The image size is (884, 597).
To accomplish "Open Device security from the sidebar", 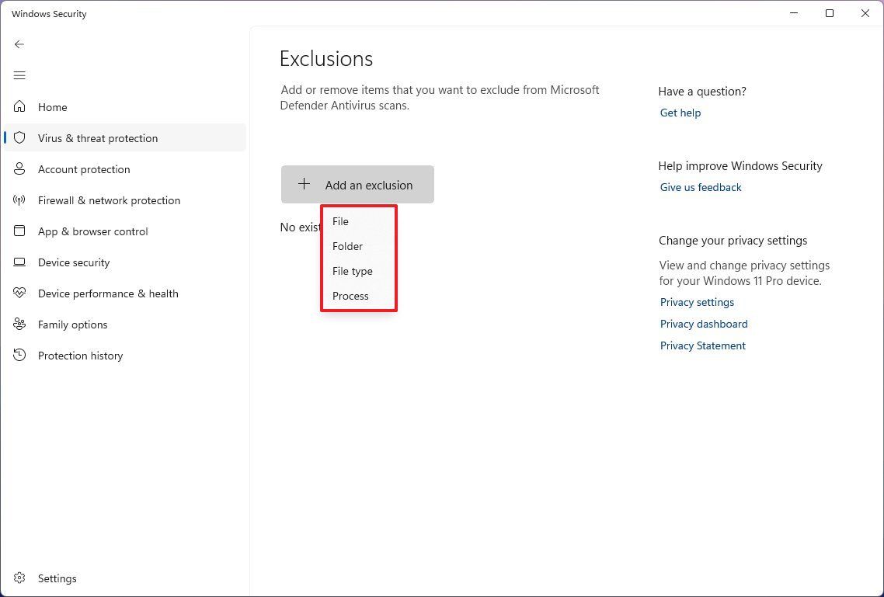I will [x=74, y=262].
